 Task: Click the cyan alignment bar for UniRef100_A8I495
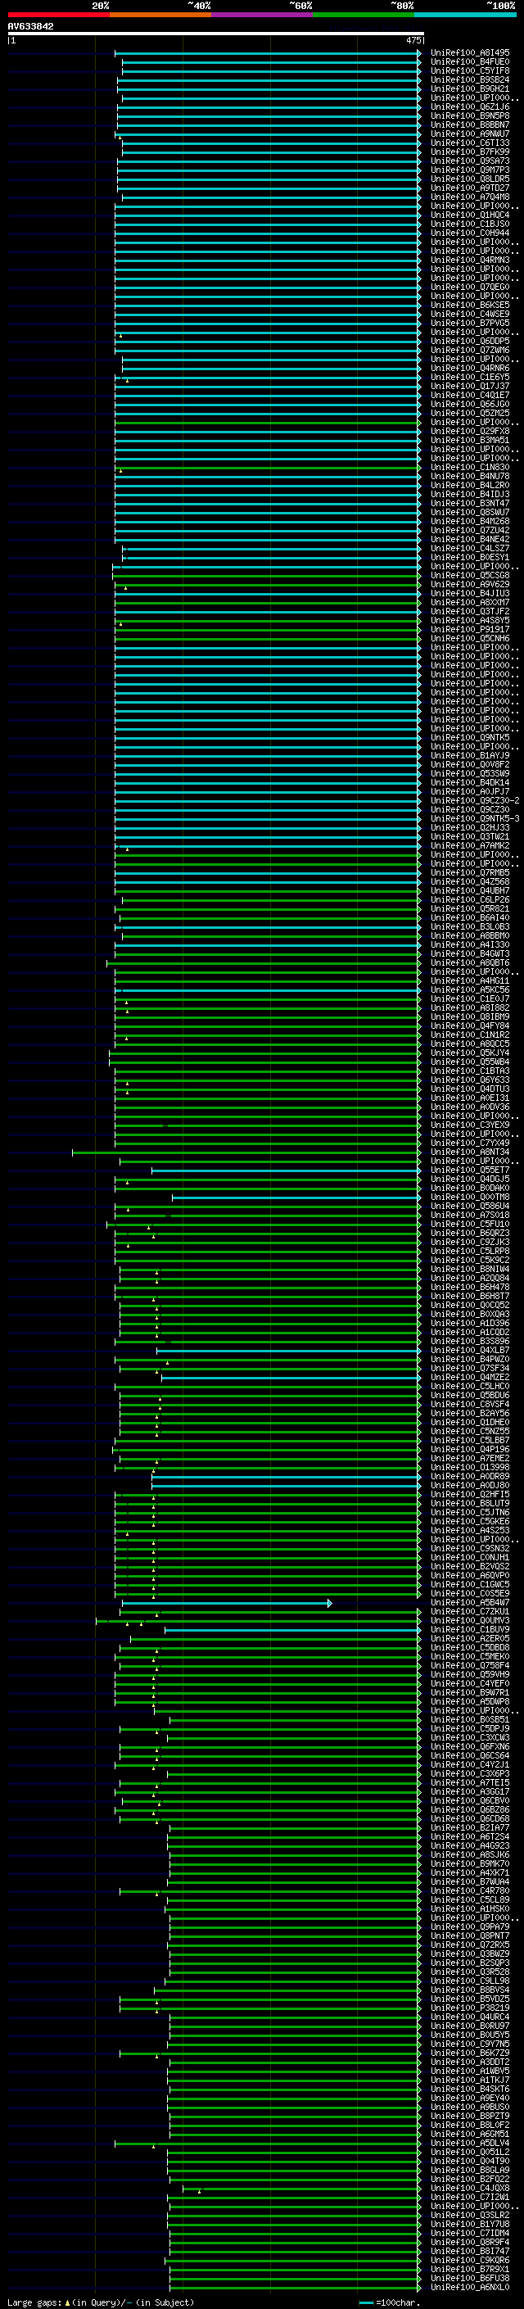(x=267, y=53)
